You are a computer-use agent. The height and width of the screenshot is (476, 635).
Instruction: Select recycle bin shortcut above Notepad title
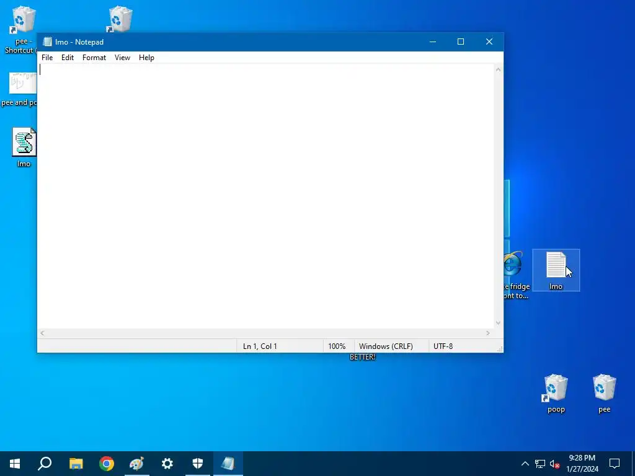[120, 19]
